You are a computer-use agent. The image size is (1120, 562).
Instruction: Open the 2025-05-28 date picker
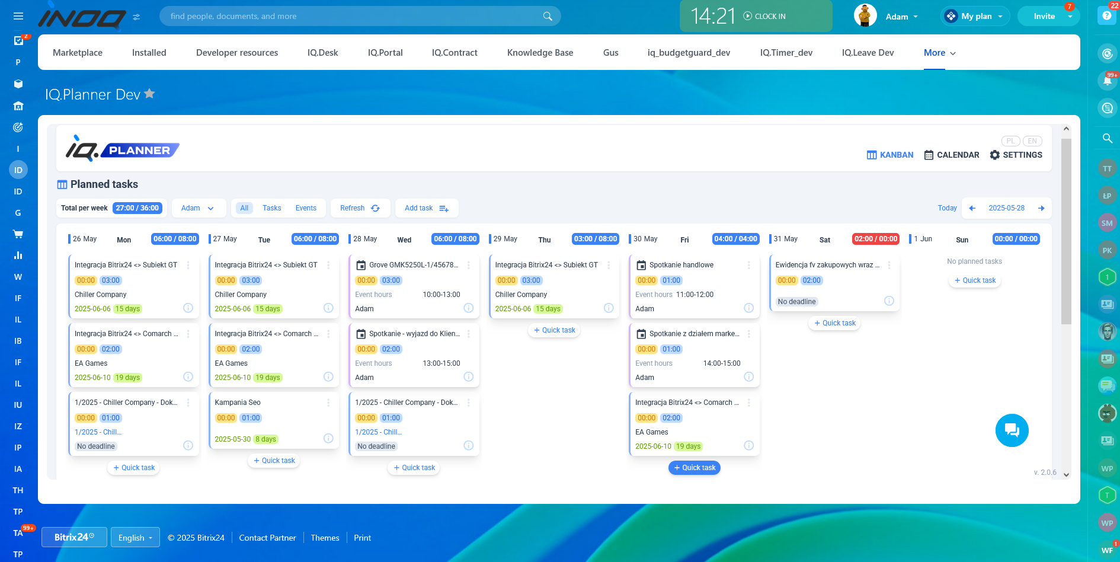1006,208
